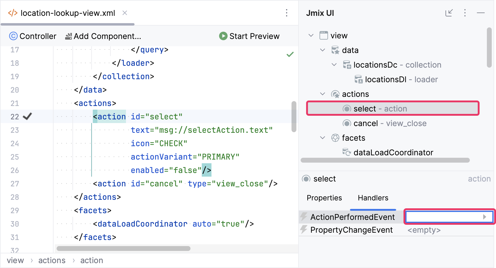Viewport: 496px width, 268px height.
Task: Start Preview of the view
Action: click(249, 36)
